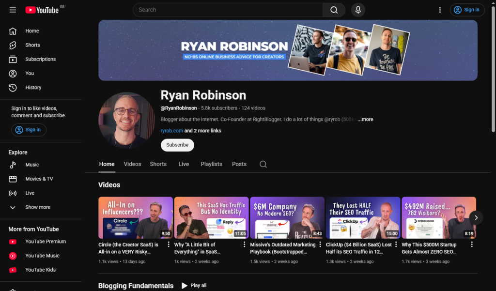
Task: Open the Shorts section in the sidebar
Action: pos(32,45)
